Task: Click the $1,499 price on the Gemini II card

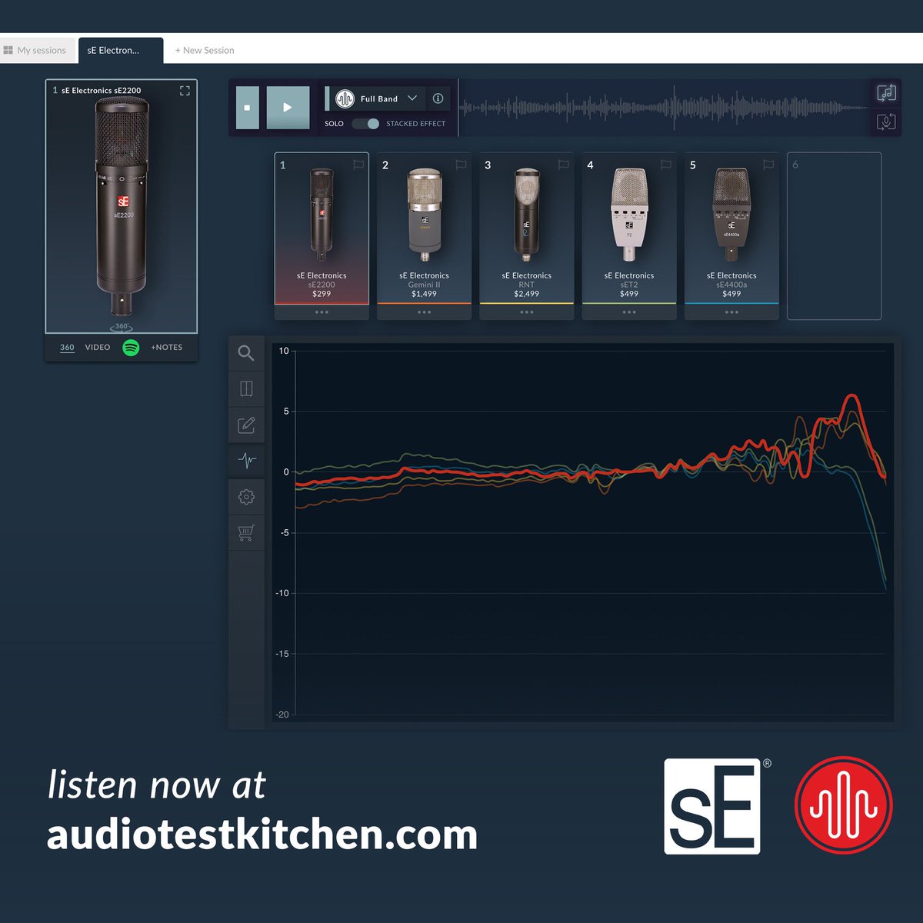Action: [x=424, y=294]
